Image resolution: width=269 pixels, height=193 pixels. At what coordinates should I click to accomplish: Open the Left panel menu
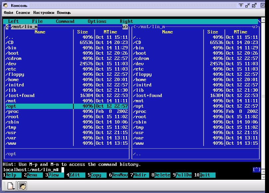click(x=13, y=22)
